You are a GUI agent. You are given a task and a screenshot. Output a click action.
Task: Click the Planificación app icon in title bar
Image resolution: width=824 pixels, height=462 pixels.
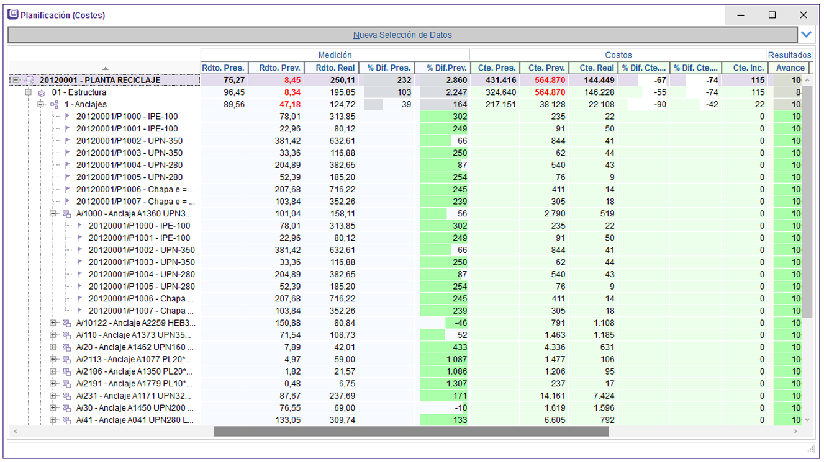coord(12,15)
